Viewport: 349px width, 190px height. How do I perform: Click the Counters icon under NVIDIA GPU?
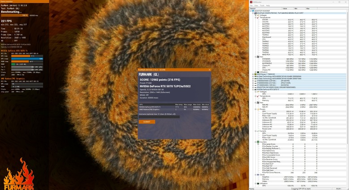pos(258,142)
